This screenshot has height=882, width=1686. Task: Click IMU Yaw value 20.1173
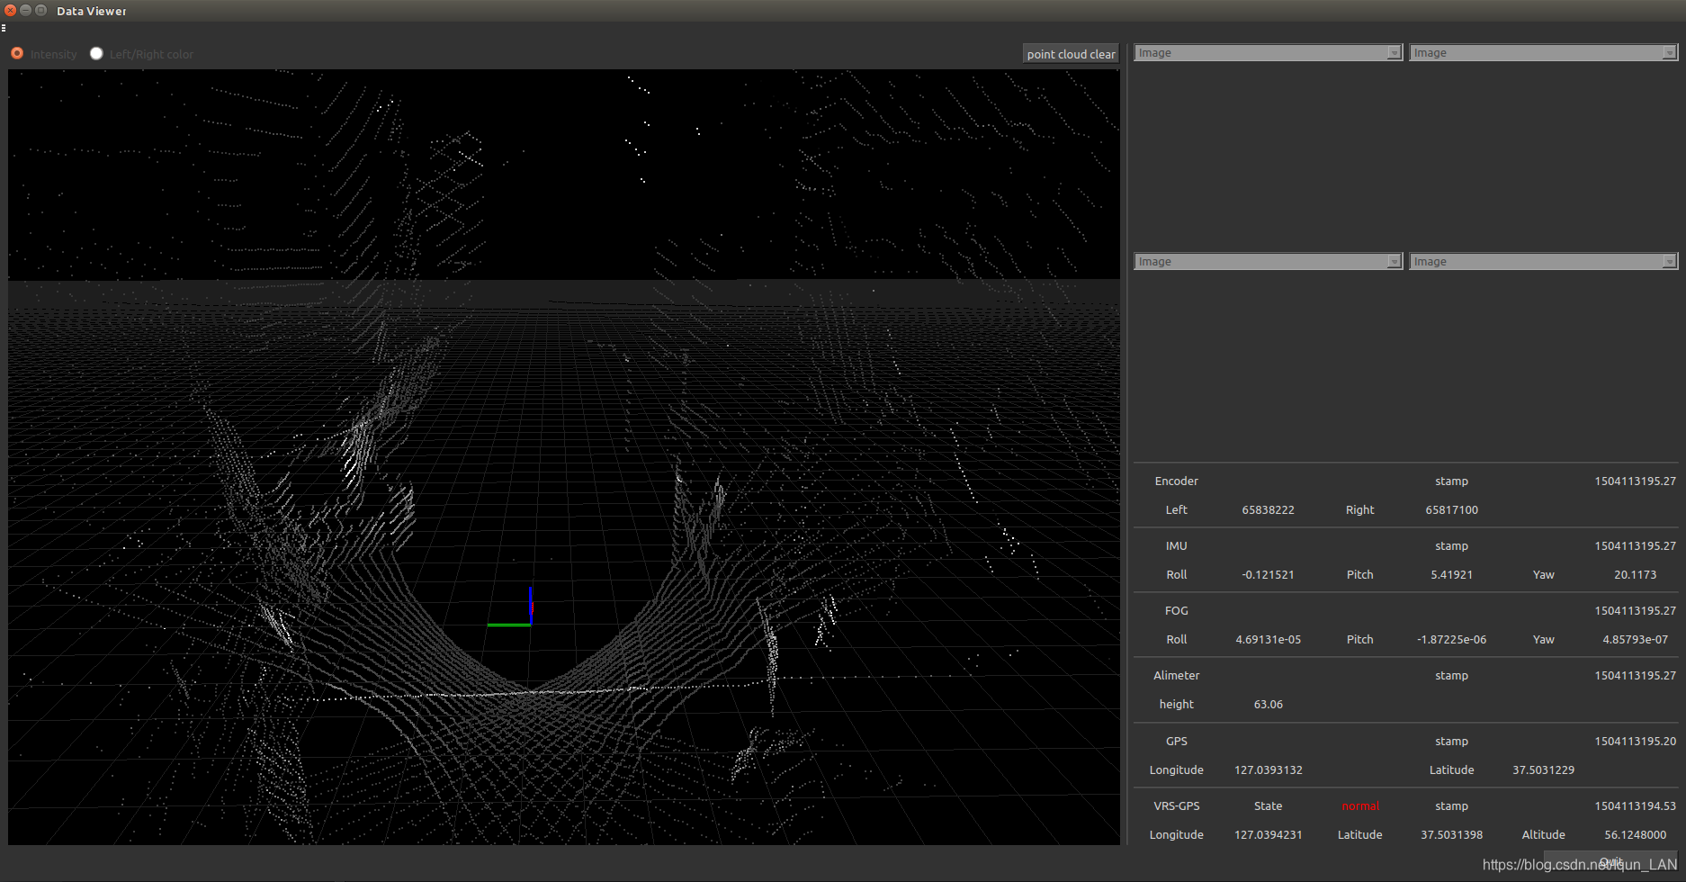tap(1635, 575)
